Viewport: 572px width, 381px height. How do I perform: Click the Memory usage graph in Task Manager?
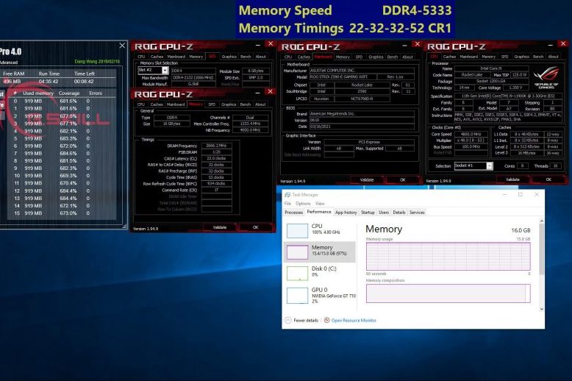click(448, 256)
